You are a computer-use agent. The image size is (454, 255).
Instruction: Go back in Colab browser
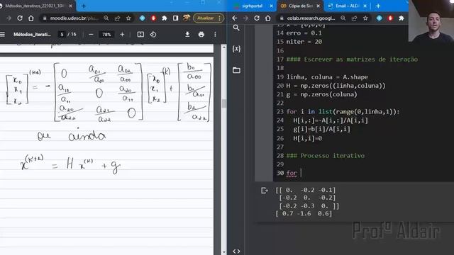point(235,18)
